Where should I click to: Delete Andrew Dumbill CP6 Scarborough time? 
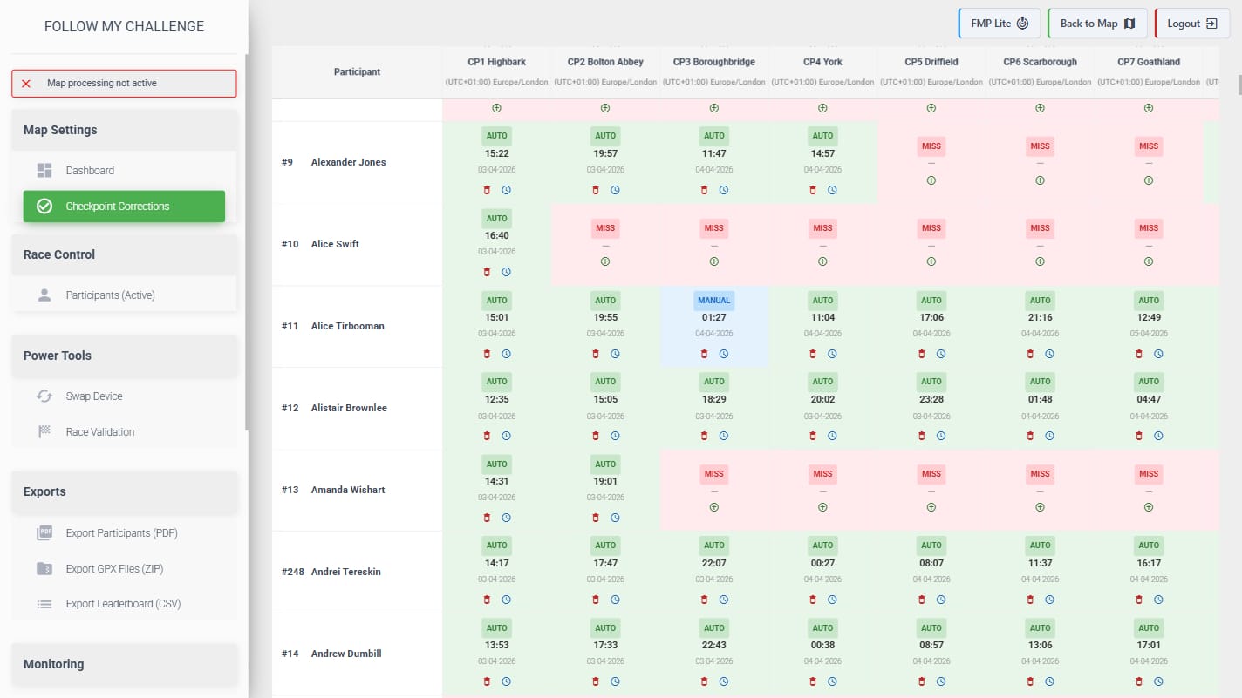[x=1030, y=681]
